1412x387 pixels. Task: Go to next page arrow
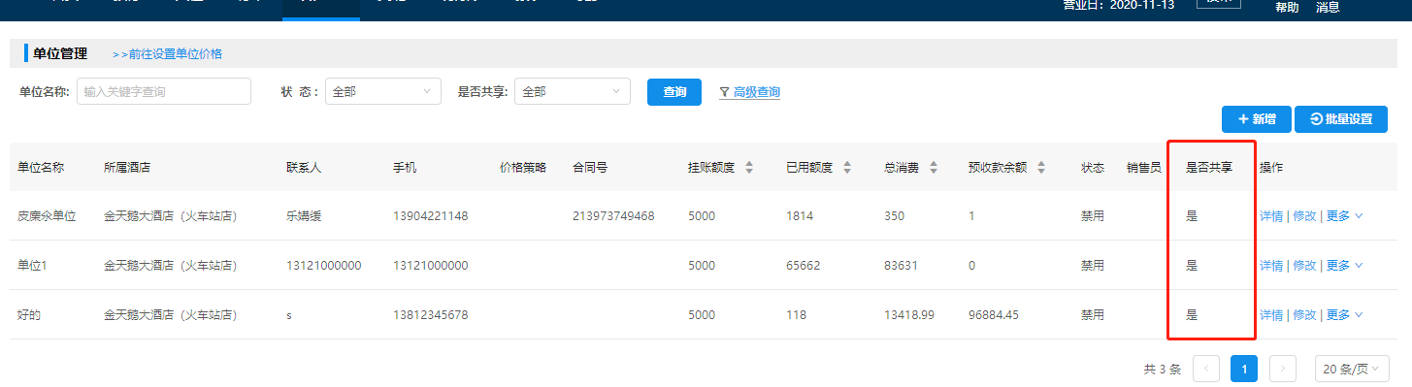coord(1283,369)
